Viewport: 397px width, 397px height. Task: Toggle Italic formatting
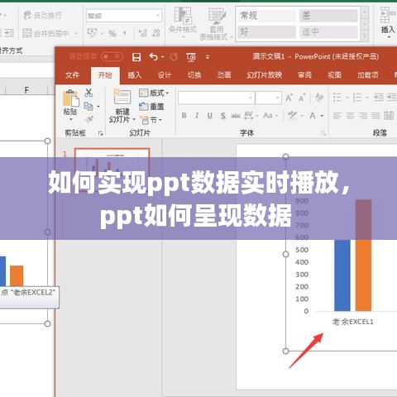tap(197, 116)
